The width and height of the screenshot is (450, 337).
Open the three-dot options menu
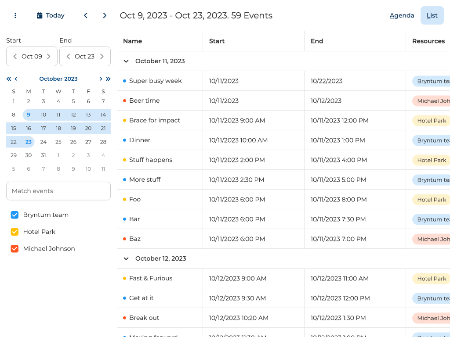click(x=15, y=15)
